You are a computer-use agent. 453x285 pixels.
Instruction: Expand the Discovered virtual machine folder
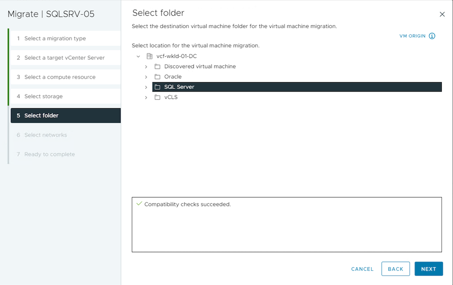(x=146, y=66)
